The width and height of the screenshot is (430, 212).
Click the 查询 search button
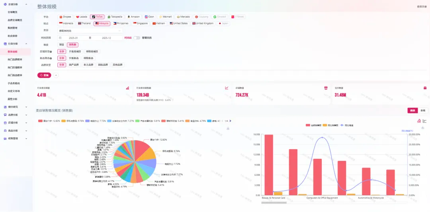point(44,75)
